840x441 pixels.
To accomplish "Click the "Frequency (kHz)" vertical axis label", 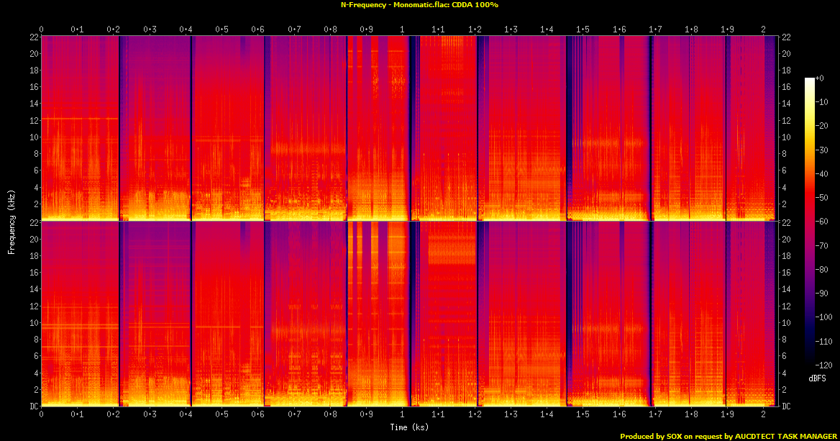I will click(12, 221).
